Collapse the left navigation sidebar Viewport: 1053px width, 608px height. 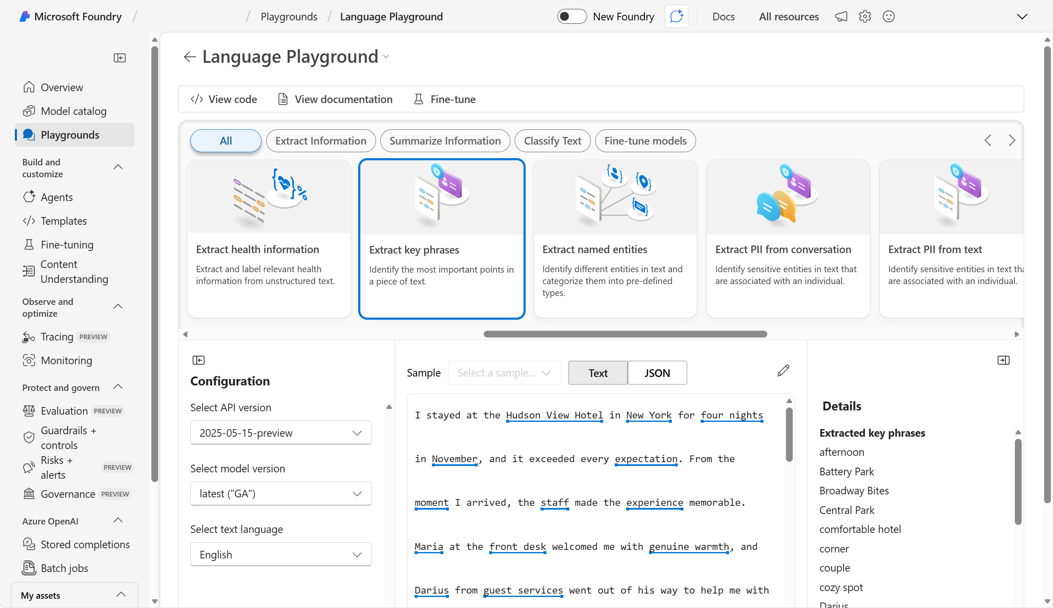point(120,58)
